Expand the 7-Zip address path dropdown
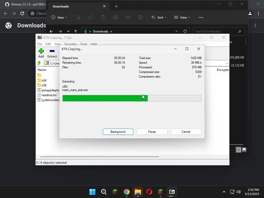This screenshot has width=264, height=198. (x=227, y=63)
